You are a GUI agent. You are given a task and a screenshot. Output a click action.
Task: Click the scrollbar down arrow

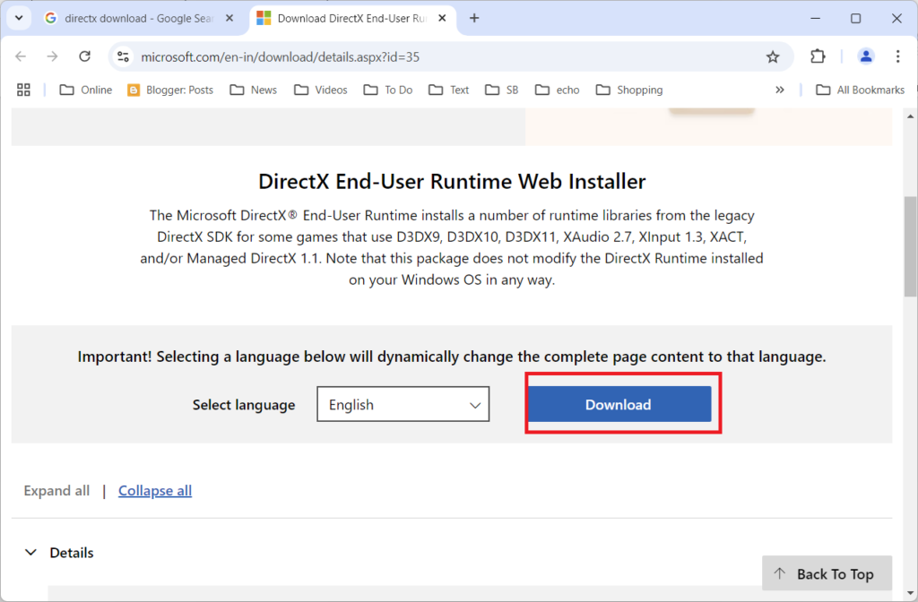coord(911,593)
